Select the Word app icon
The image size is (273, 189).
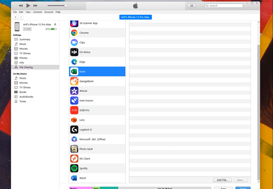point(74,178)
